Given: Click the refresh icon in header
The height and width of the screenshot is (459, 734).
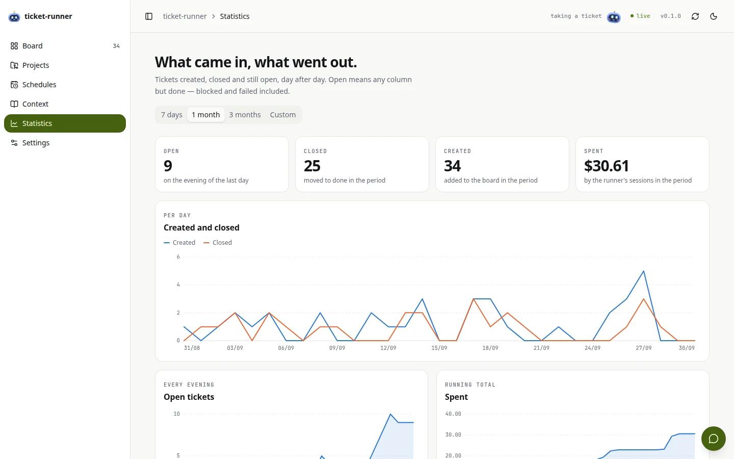Looking at the screenshot, I should (x=695, y=16).
